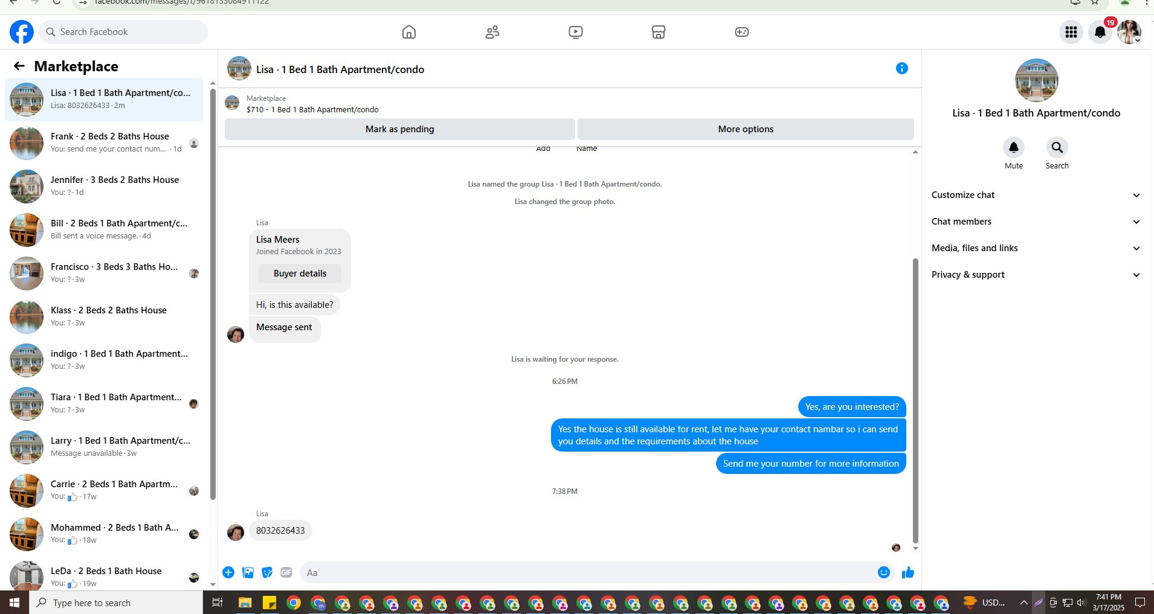1154x614 pixels.
Task: Open Windows Start menu
Action: coord(15,603)
